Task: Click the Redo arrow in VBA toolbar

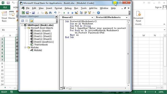Action: [x=59, y=13]
